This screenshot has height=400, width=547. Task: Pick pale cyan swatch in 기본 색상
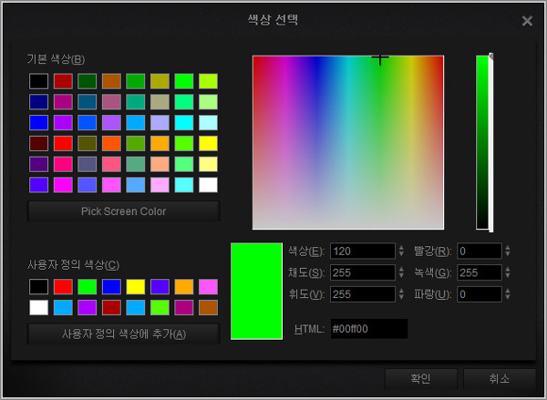coord(208,123)
